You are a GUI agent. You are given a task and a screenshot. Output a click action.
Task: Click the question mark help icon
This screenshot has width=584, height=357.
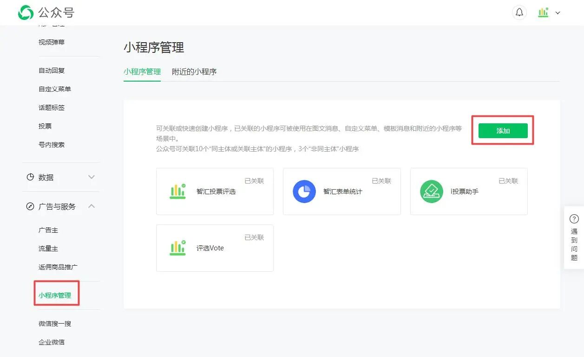click(x=574, y=219)
